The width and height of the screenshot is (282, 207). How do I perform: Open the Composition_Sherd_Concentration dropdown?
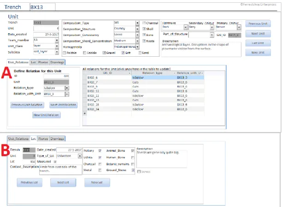tap(137, 41)
